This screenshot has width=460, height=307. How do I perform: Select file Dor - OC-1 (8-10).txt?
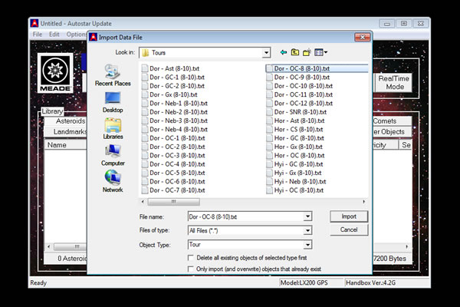click(173, 138)
